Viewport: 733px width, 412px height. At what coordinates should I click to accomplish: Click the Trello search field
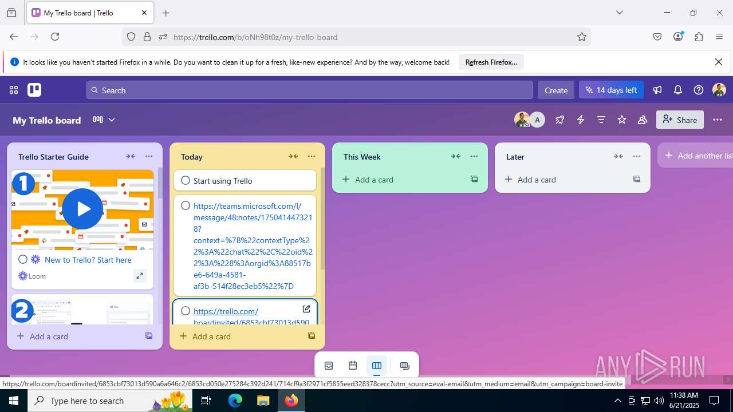[x=310, y=90]
